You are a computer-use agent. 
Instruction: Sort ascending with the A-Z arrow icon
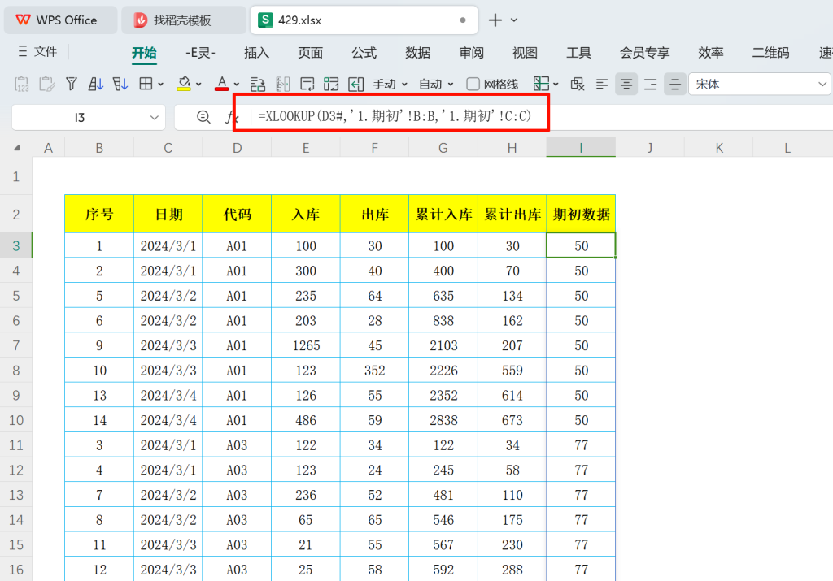click(x=96, y=84)
